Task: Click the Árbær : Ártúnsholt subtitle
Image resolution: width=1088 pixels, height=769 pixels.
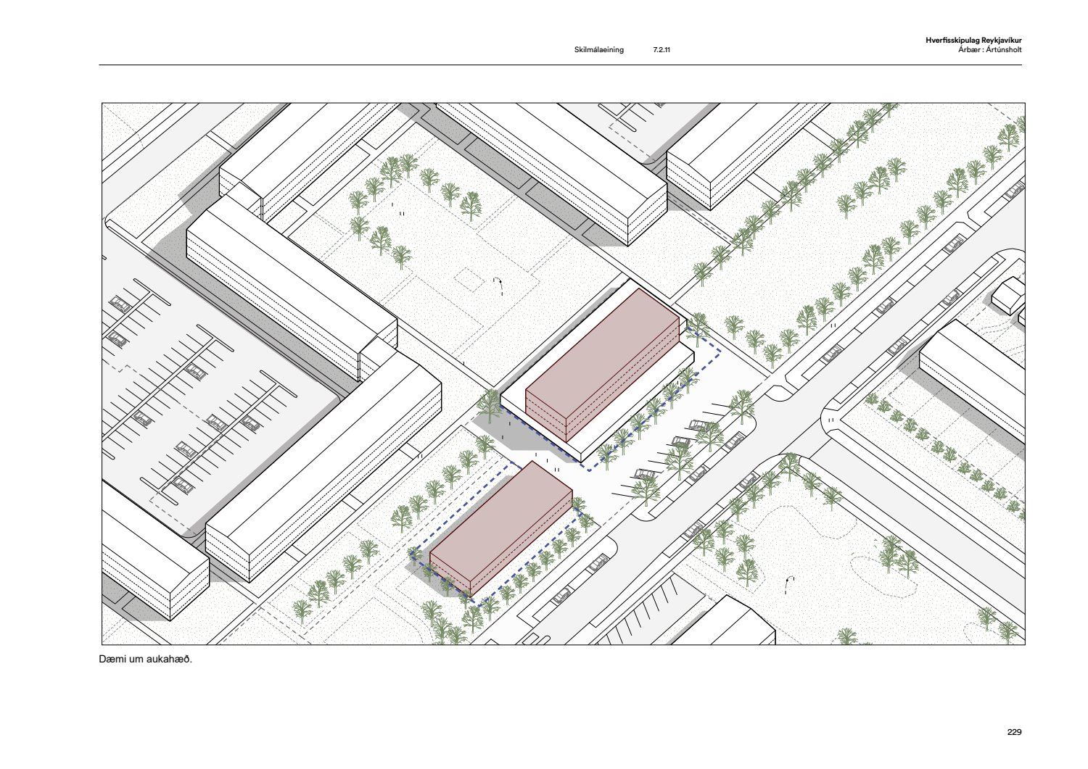Action: click(989, 50)
